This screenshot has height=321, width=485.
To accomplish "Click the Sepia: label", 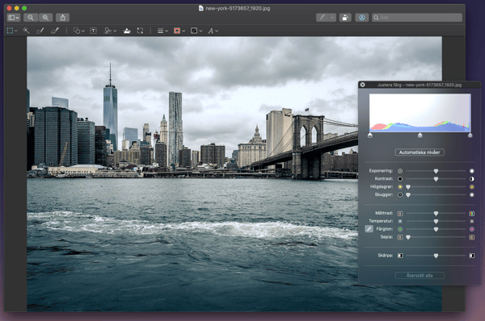I will coord(386,237).
